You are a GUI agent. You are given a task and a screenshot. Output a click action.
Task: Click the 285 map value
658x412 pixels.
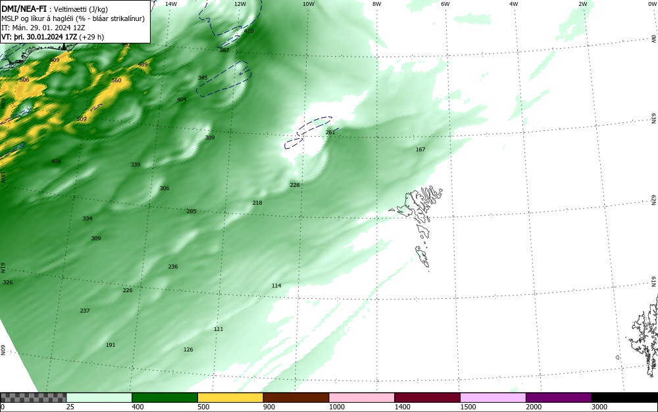[191, 211]
